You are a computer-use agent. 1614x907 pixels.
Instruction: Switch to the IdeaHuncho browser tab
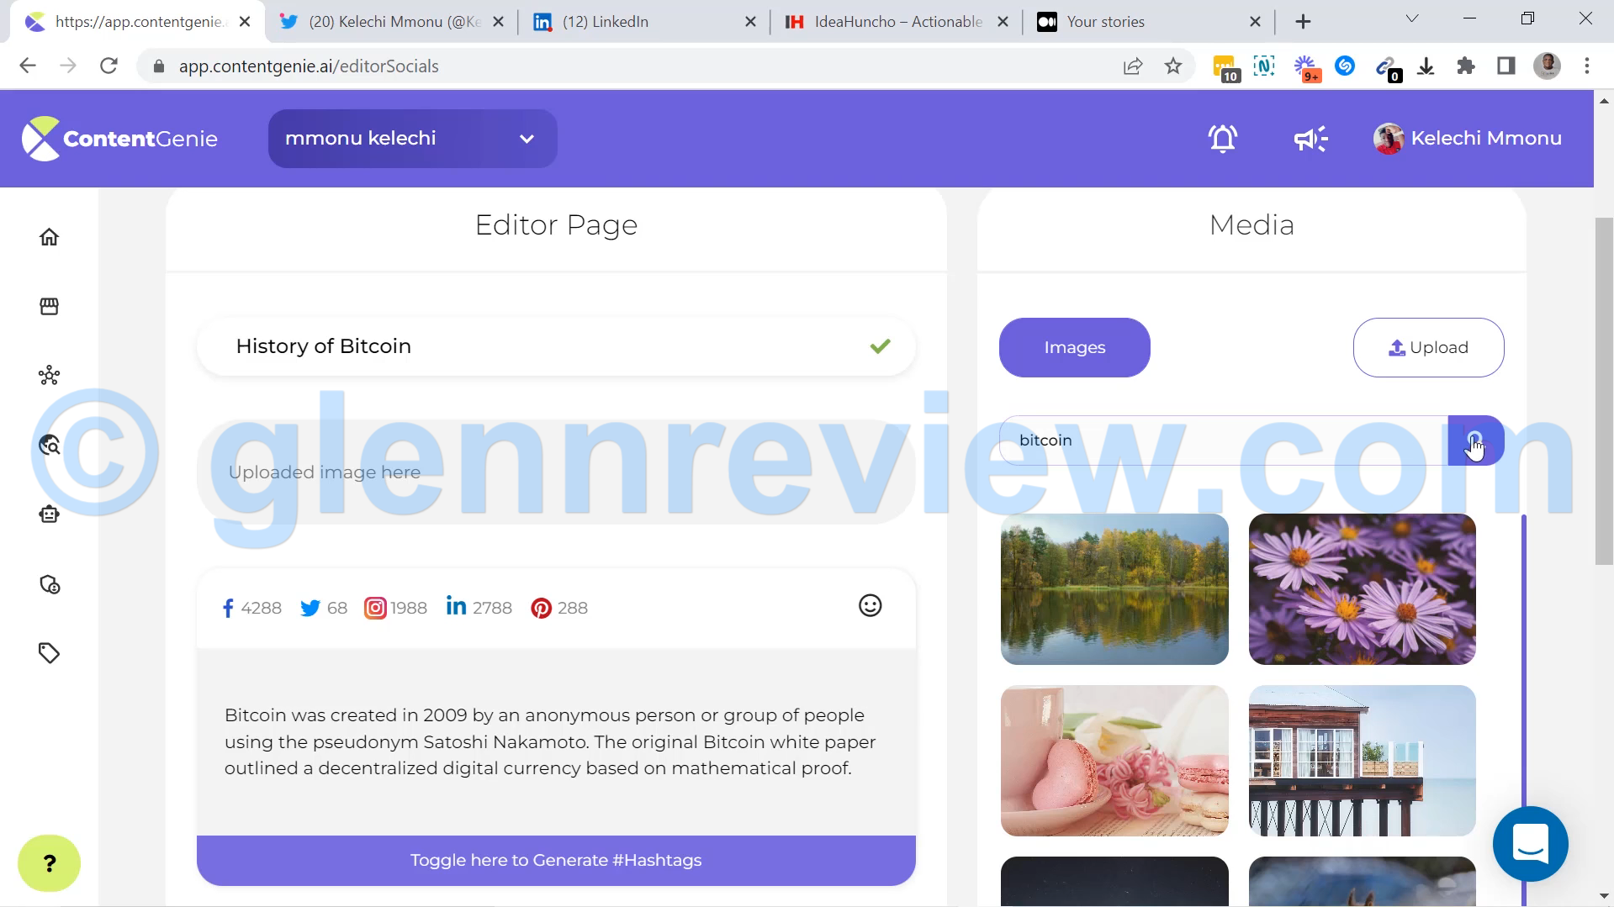[896, 22]
